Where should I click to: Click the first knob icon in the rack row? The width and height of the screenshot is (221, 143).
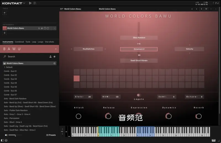[45, 28]
